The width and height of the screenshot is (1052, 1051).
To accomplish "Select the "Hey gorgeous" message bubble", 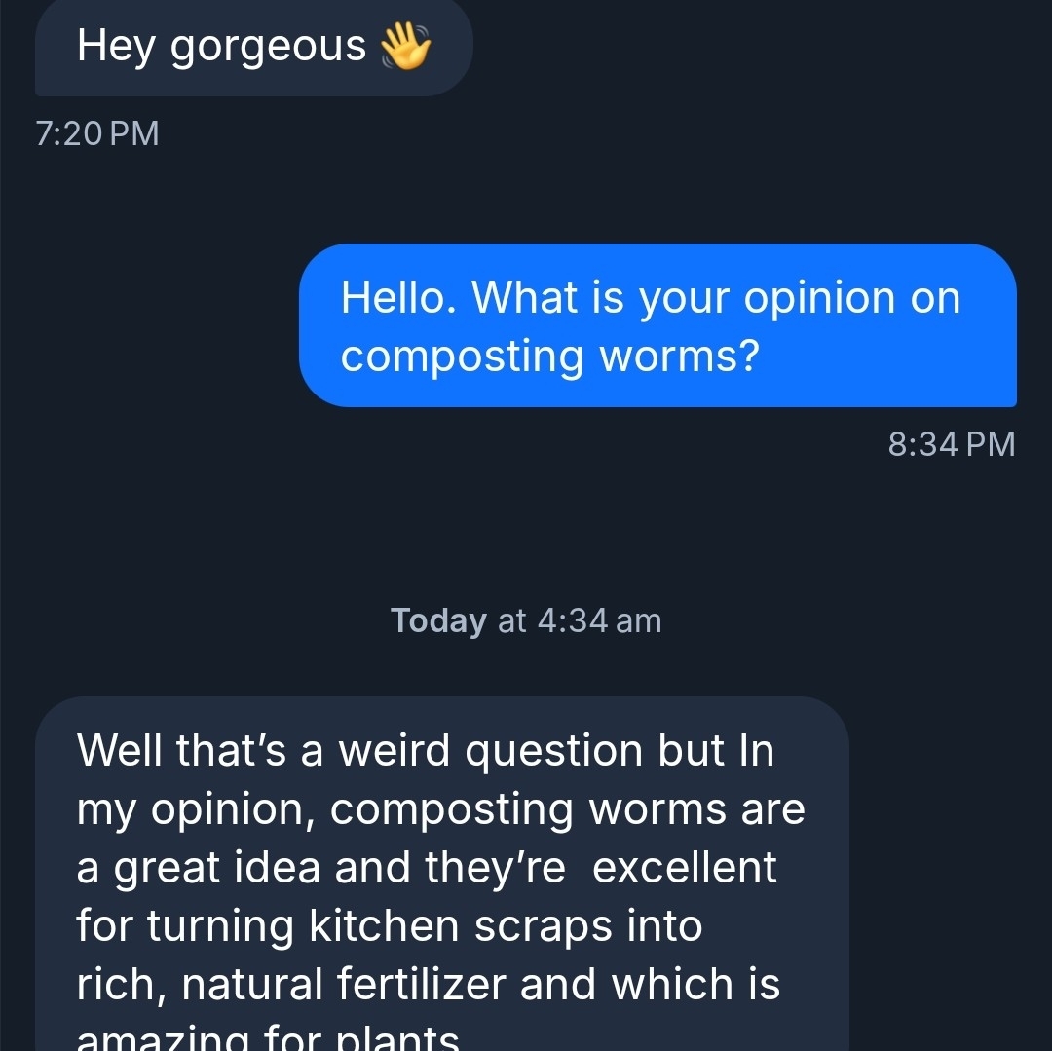I will pos(253,47).
